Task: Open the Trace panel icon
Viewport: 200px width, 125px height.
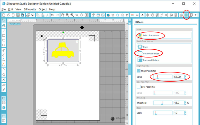Action: (x=186, y=15)
